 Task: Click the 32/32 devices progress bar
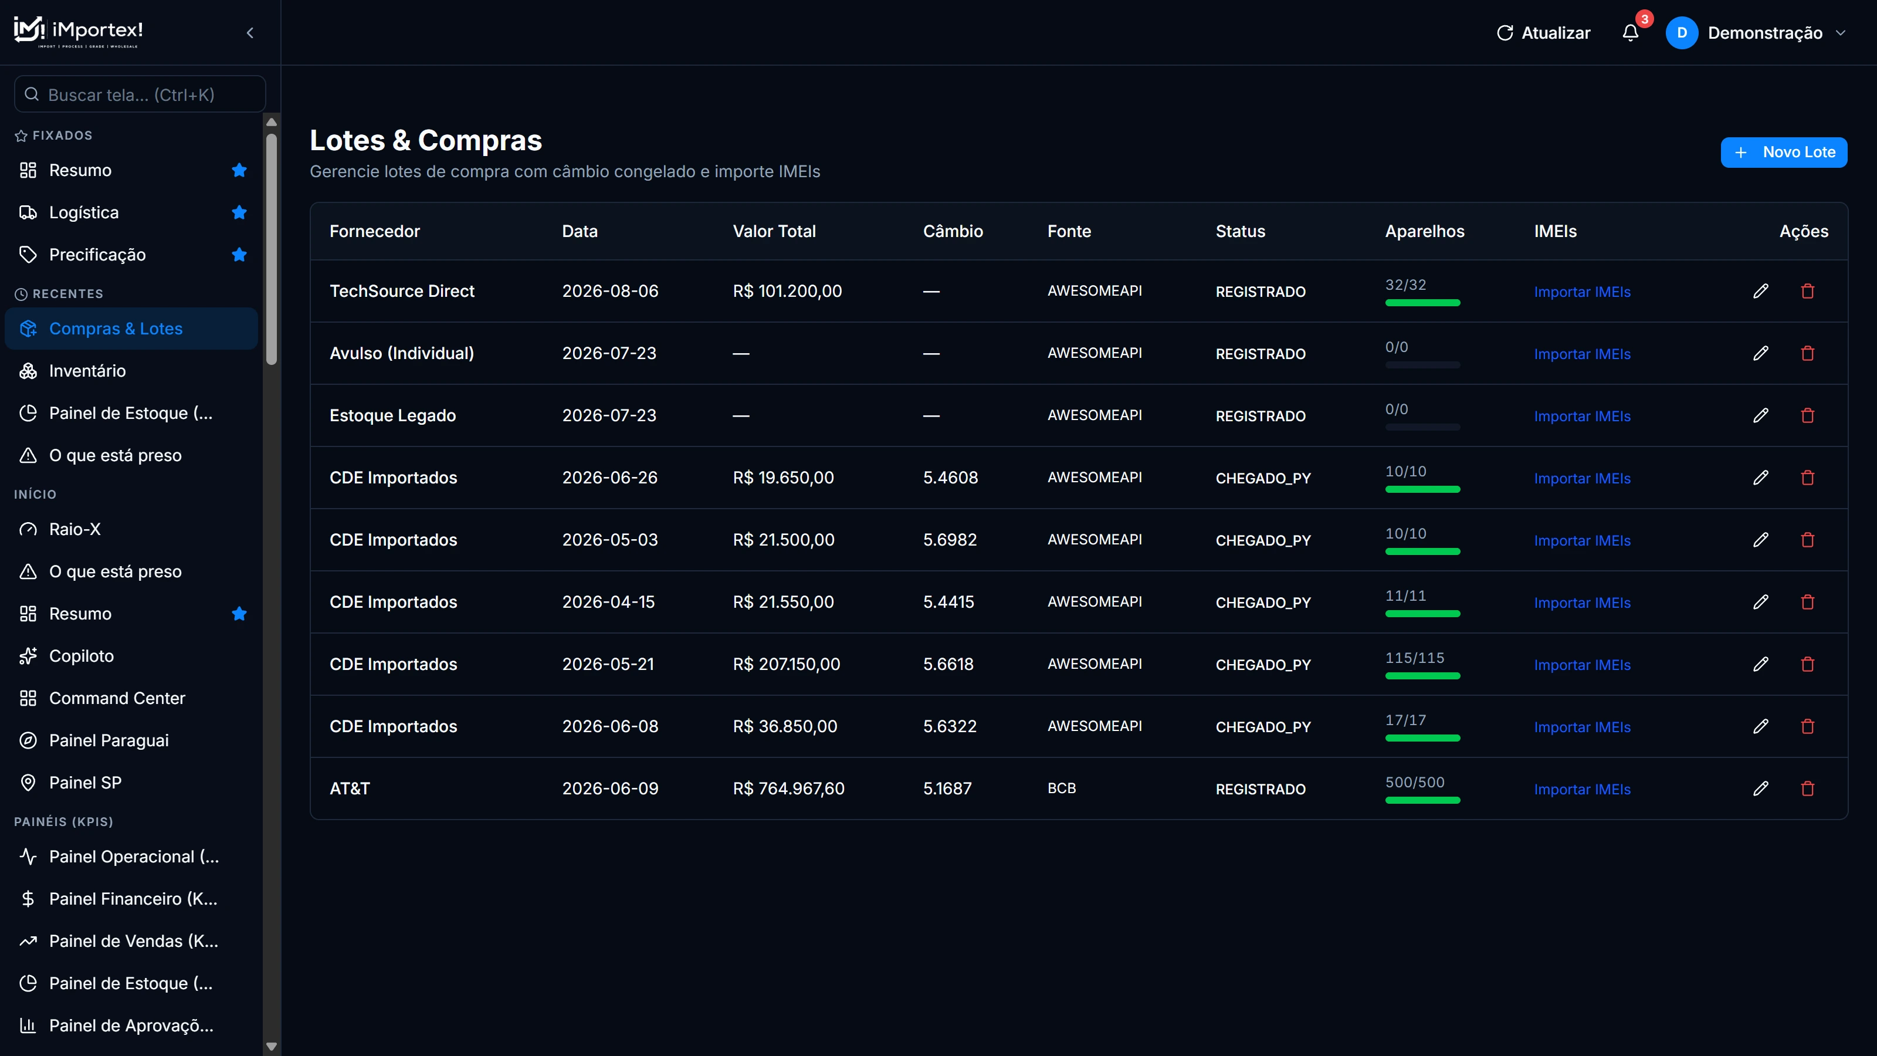(1422, 303)
